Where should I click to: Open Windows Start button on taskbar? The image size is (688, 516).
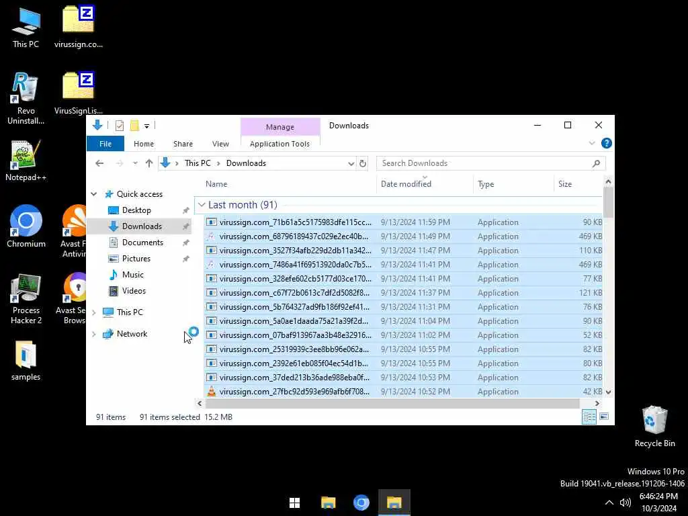[x=295, y=503]
